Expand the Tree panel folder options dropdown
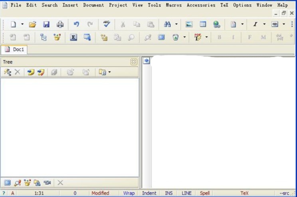This screenshot has width=297, height=197. coord(109,72)
